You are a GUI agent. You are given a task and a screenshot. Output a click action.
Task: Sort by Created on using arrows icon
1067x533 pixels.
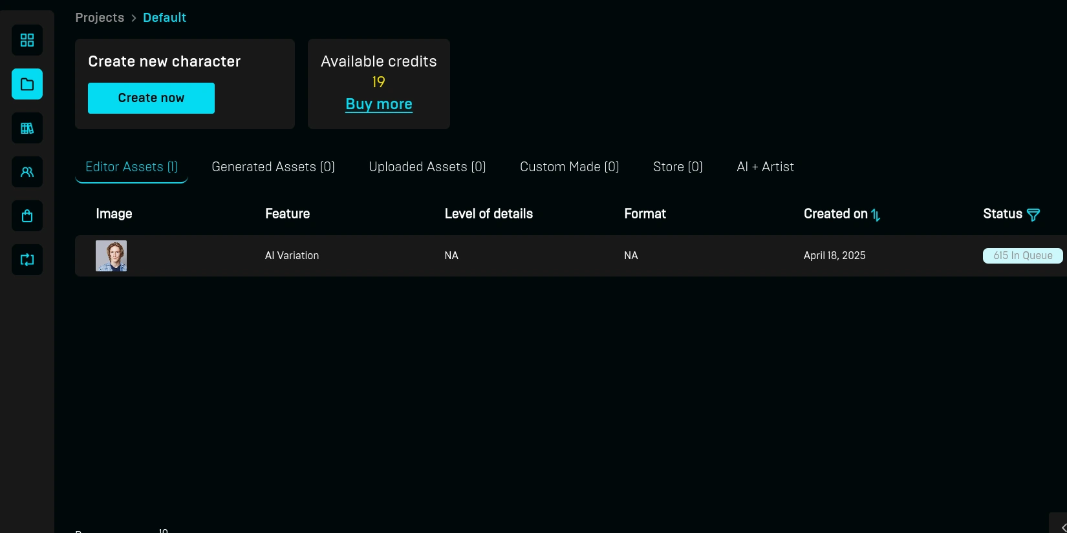pyautogui.click(x=876, y=214)
